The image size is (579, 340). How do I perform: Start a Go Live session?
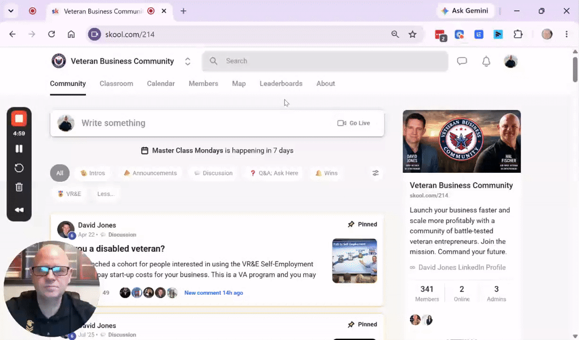coord(354,123)
